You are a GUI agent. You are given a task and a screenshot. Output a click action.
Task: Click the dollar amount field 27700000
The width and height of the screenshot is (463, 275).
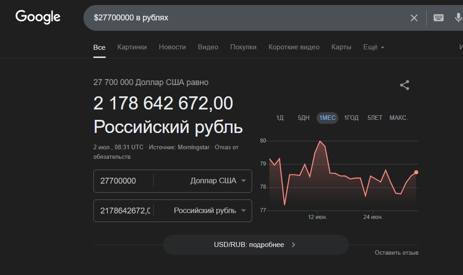[122, 181]
